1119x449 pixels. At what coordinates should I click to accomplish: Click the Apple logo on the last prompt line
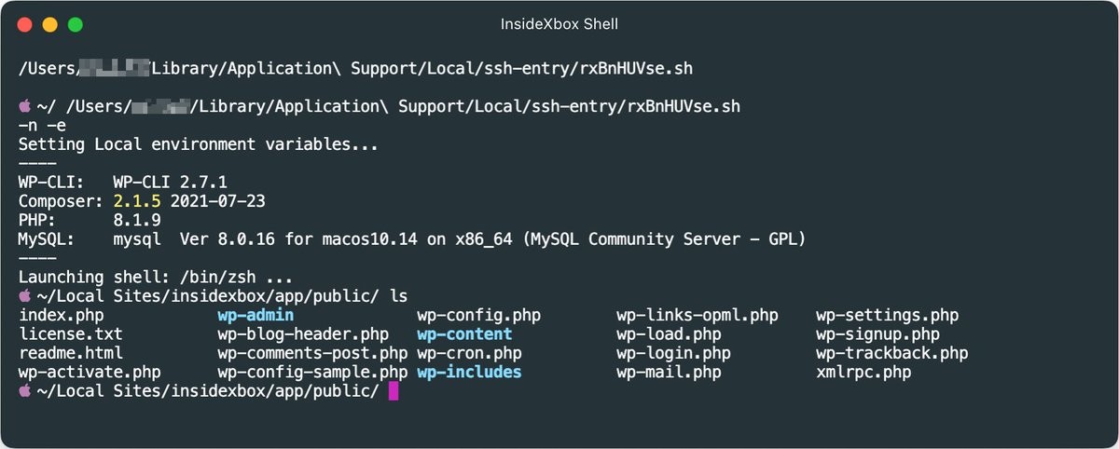click(x=25, y=391)
